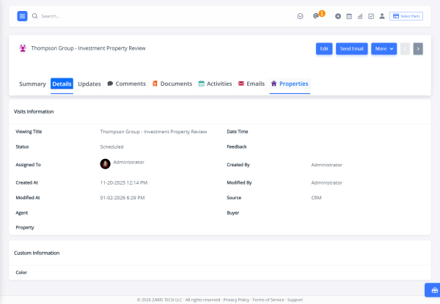The width and height of the screenshot is (440, 304).
Task: Open the chat widget icon bottom right
Action: point(434,290)
